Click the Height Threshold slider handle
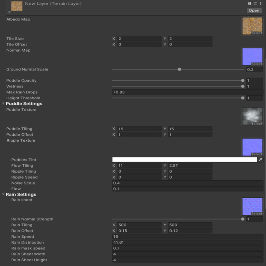The width and height of the screenshot is (266, 266). pyautogui.click(x=243, y=98)
